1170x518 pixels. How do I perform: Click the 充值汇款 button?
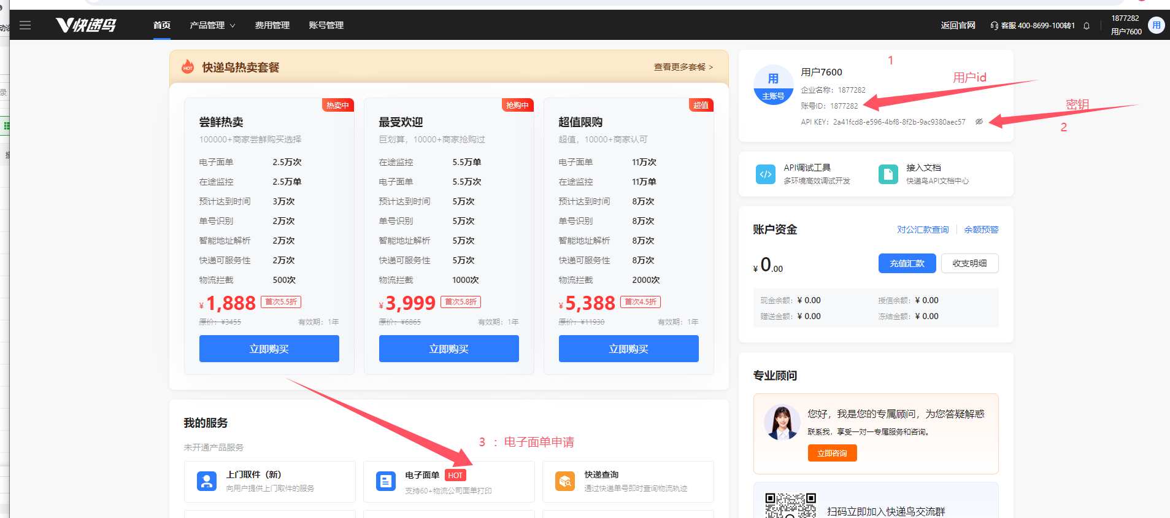[907, 263]
